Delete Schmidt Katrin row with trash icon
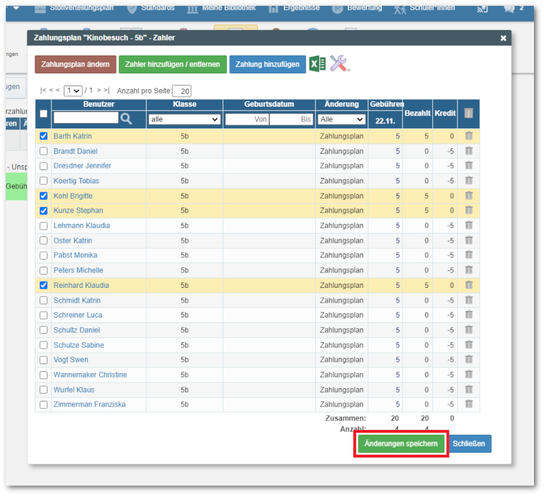This screenshot has width=544, height=496. click(x=468, y=300)
